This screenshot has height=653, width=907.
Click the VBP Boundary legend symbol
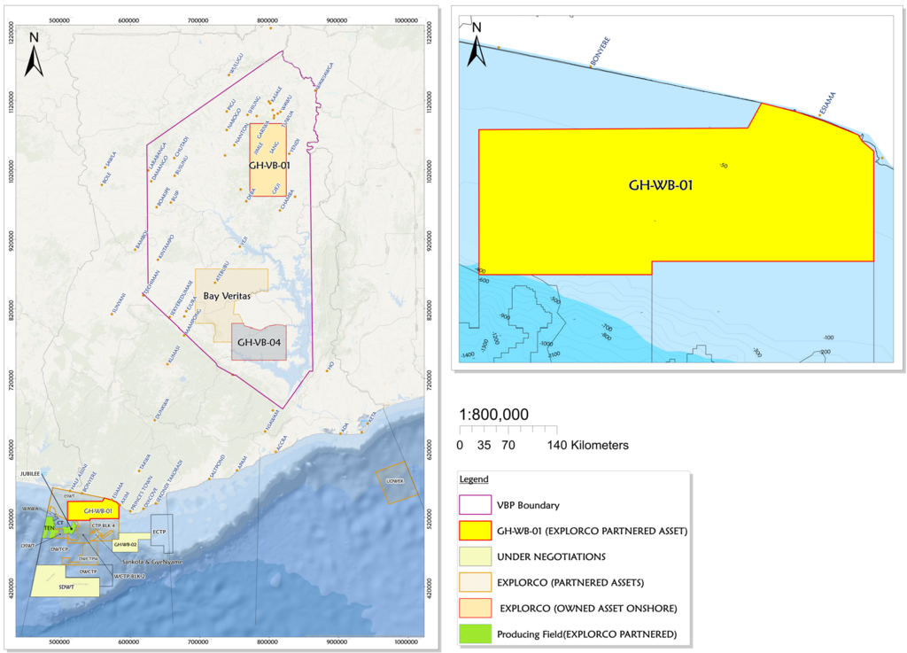475,506
